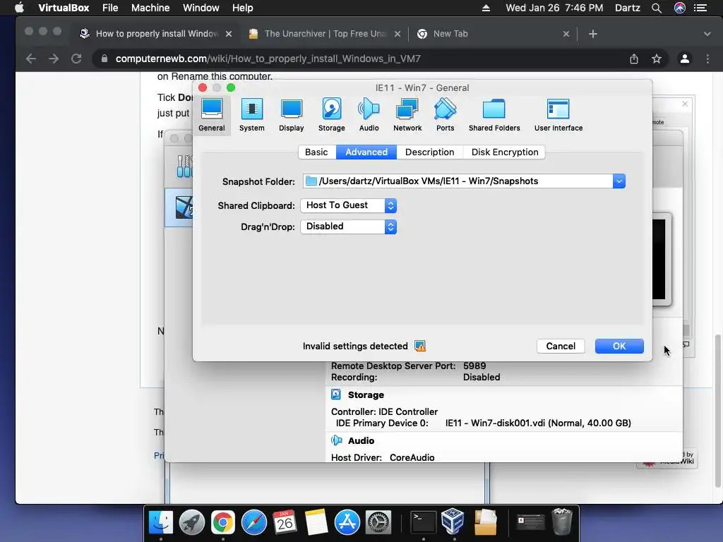Screen dimensions: 723x542
Task: Click OK to save VM settings
Action: point(619,346)
